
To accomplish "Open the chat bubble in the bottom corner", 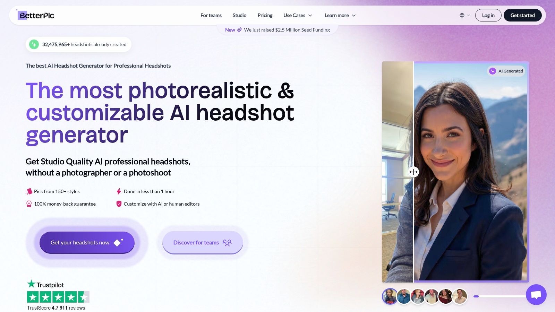I will (x=536, y=295).
